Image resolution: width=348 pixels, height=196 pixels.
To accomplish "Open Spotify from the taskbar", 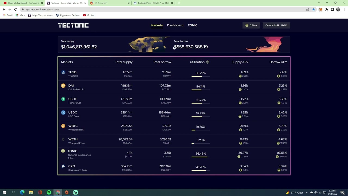I will point(49,192).
